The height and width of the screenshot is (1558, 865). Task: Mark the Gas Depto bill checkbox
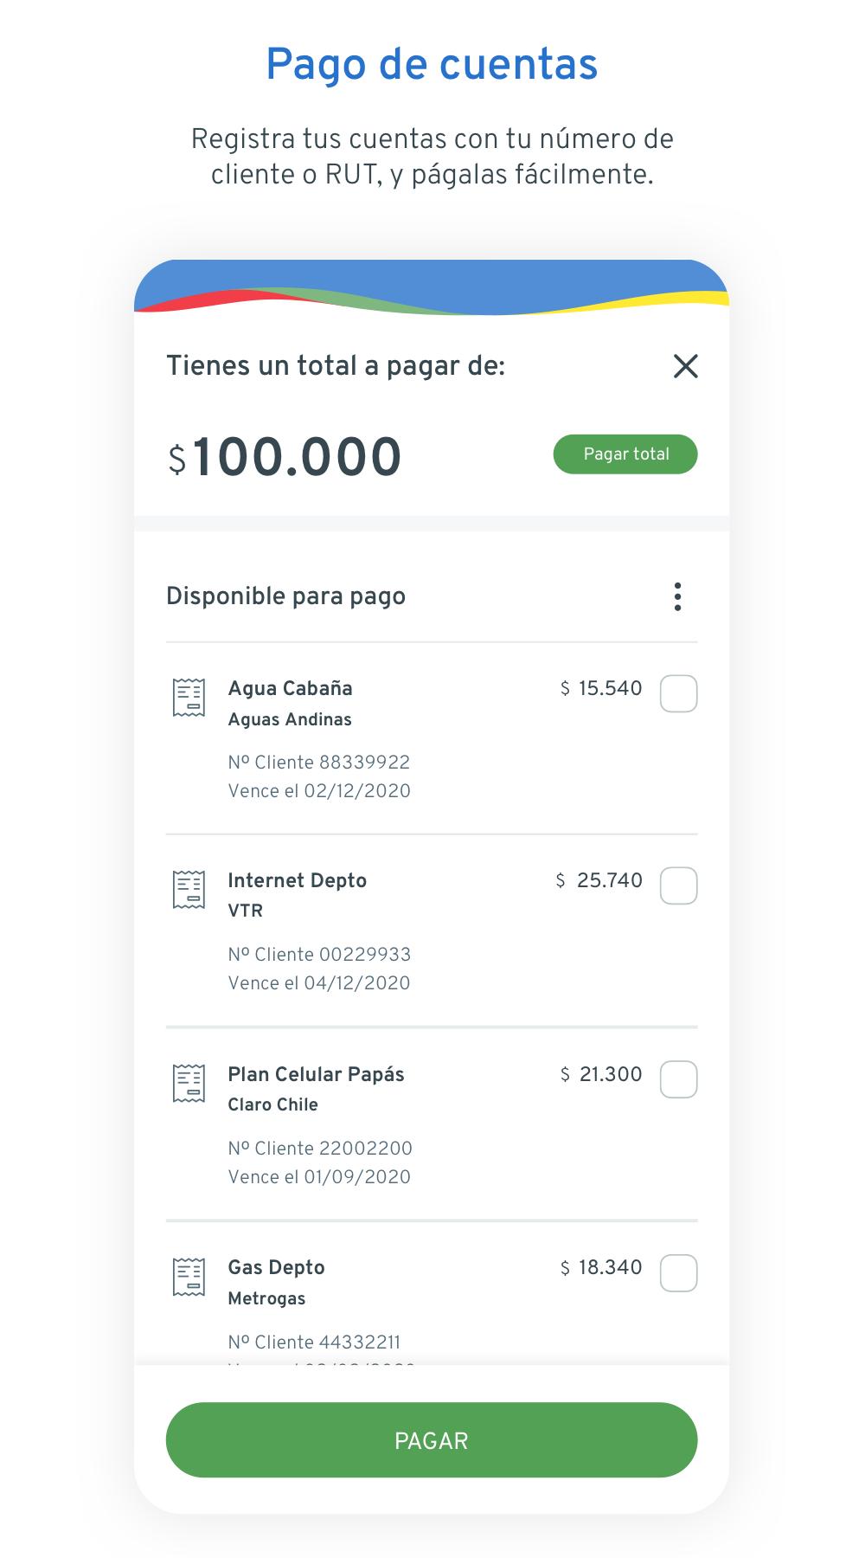point(678,1272)
